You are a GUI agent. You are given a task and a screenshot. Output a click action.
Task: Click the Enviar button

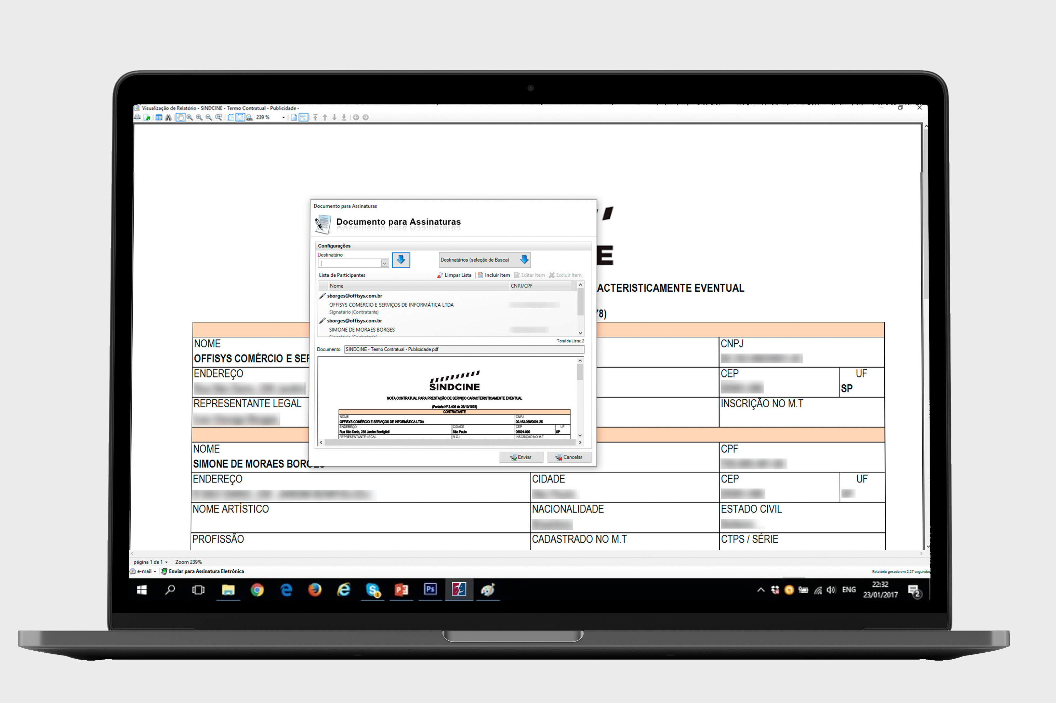[521, 457]
